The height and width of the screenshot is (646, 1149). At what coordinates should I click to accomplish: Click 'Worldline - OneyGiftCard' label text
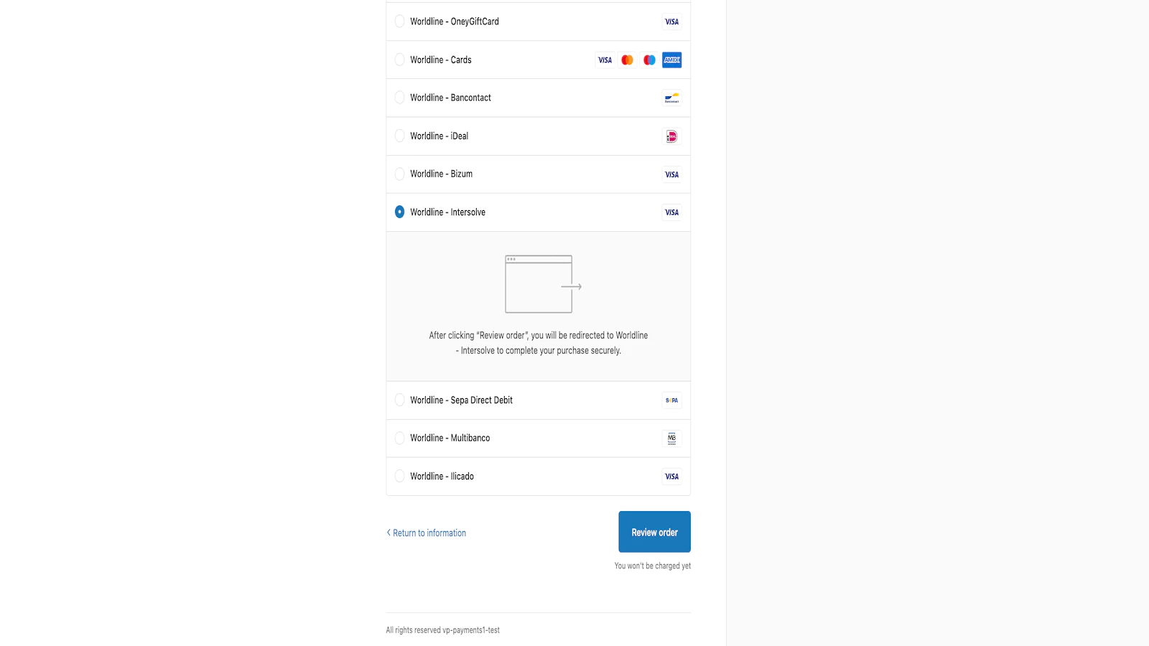click(455, 22)
